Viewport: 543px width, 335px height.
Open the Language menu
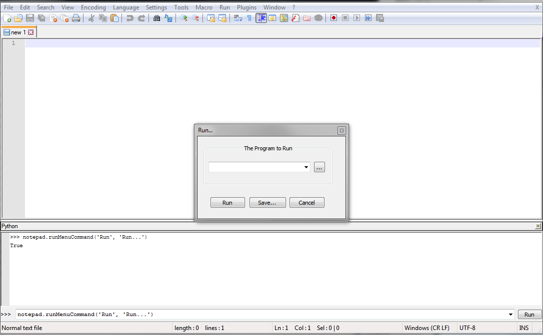126,7
